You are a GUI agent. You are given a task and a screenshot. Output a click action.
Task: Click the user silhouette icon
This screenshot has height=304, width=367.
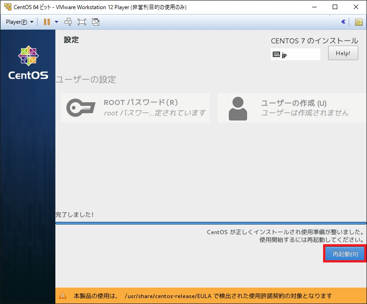238,109
